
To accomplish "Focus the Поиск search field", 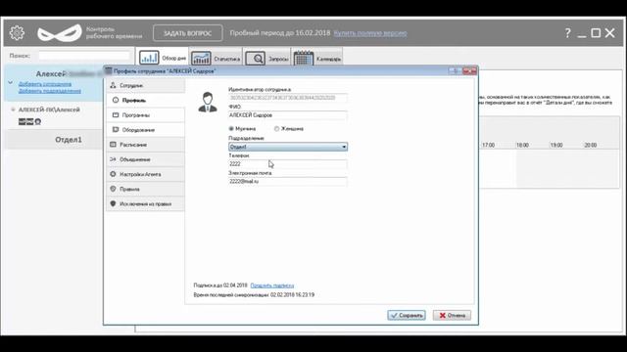I will pos(84,56).
